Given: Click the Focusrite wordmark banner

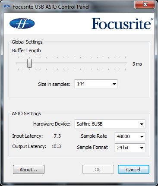Looking at the screenshot, I should pos(122,23).
